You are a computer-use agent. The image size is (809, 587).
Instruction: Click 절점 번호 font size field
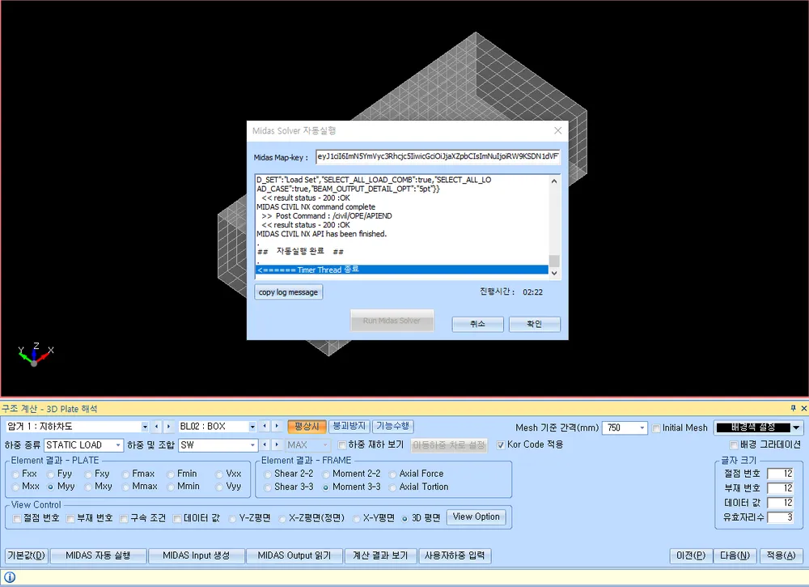point(780,474)
